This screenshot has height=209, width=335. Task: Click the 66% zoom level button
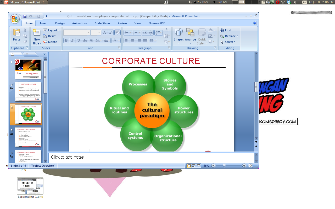click(206, 166)
